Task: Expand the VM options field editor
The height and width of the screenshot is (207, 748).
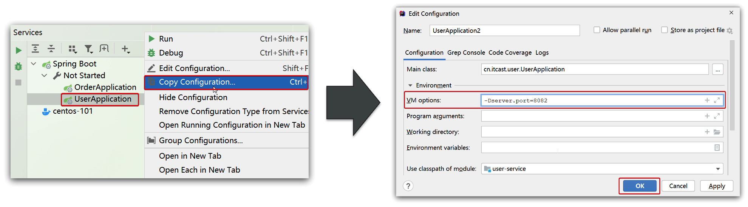Action: point(717,100)
